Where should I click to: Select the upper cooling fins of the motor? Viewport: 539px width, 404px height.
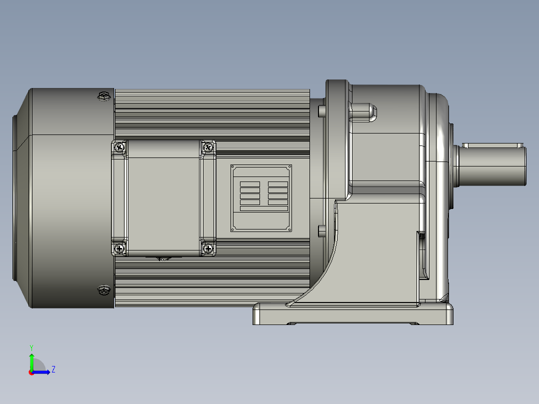coord(212,114)
